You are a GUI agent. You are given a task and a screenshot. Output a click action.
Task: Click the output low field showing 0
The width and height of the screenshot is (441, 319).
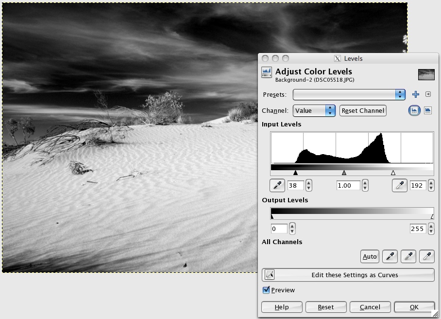click(279, 229)
